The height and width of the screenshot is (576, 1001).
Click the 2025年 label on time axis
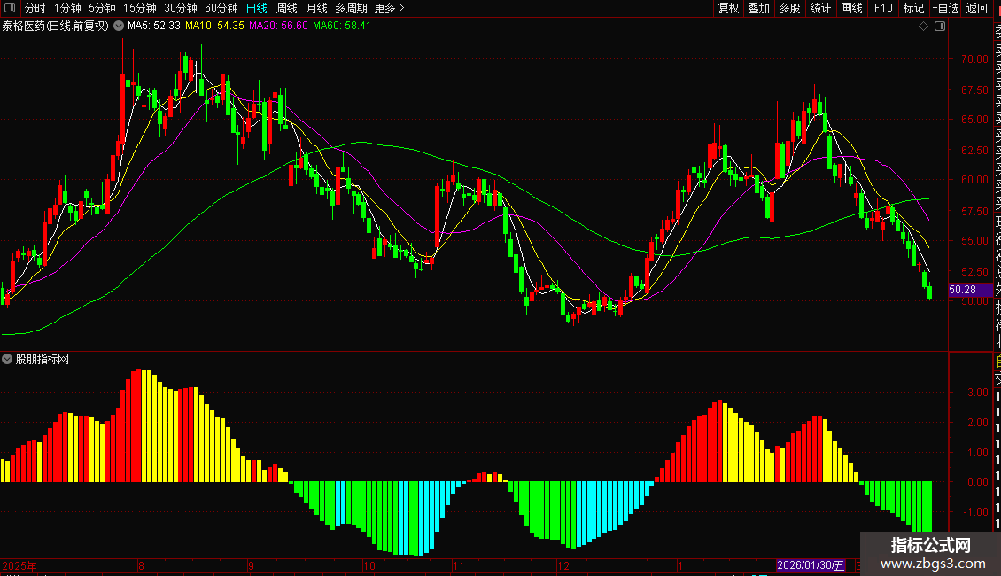pos(19,565)
